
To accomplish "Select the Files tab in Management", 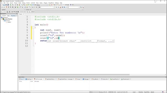I will coord(8,16).
